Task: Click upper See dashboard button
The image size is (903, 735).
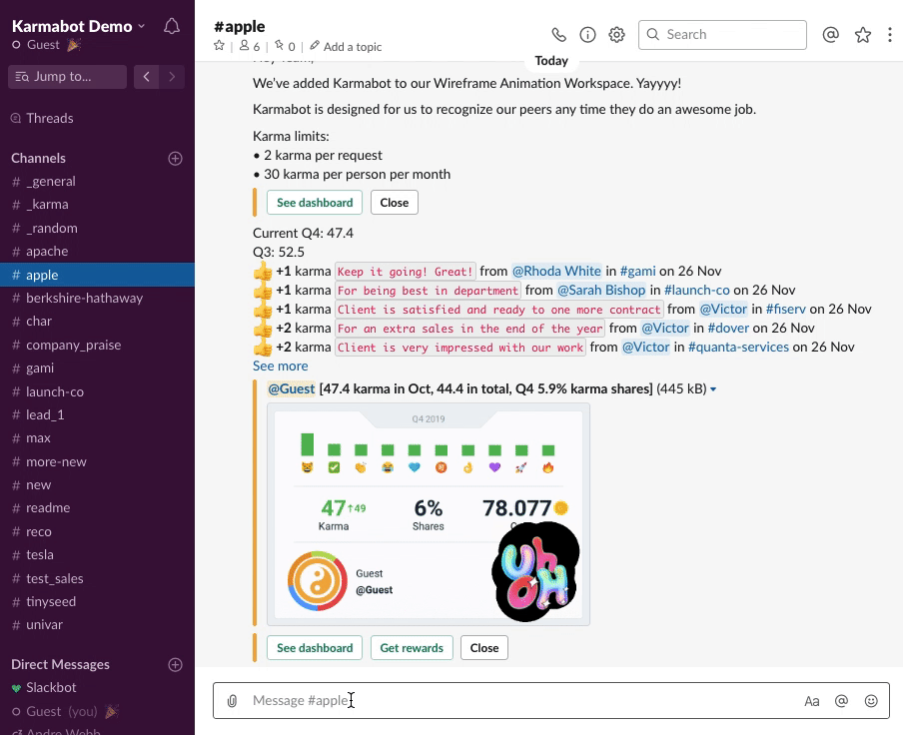Action: tap(315, 203)
